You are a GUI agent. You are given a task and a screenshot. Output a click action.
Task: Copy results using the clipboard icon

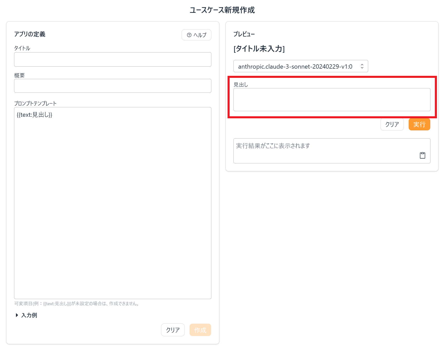coord(423,155)
